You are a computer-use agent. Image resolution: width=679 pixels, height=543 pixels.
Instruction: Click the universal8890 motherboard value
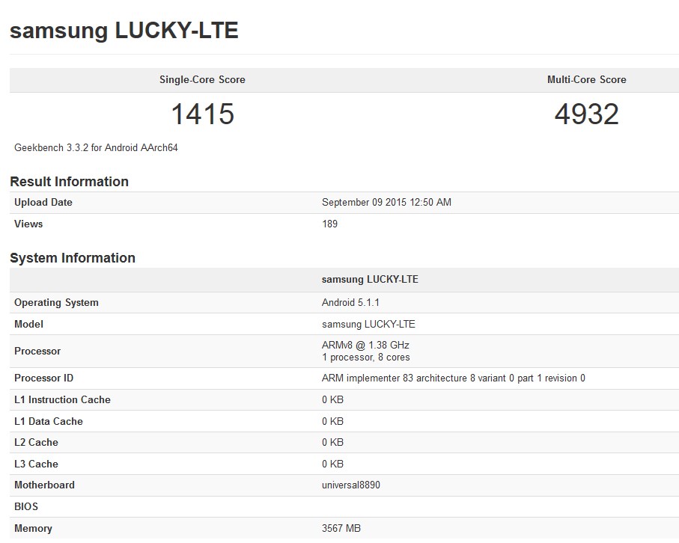[x=351, y=485]
